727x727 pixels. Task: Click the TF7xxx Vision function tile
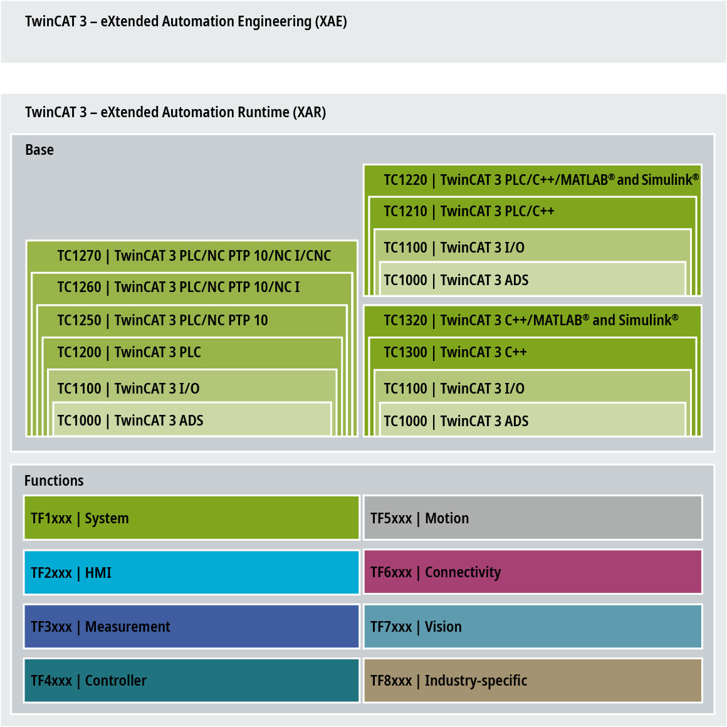pos(533,627)
